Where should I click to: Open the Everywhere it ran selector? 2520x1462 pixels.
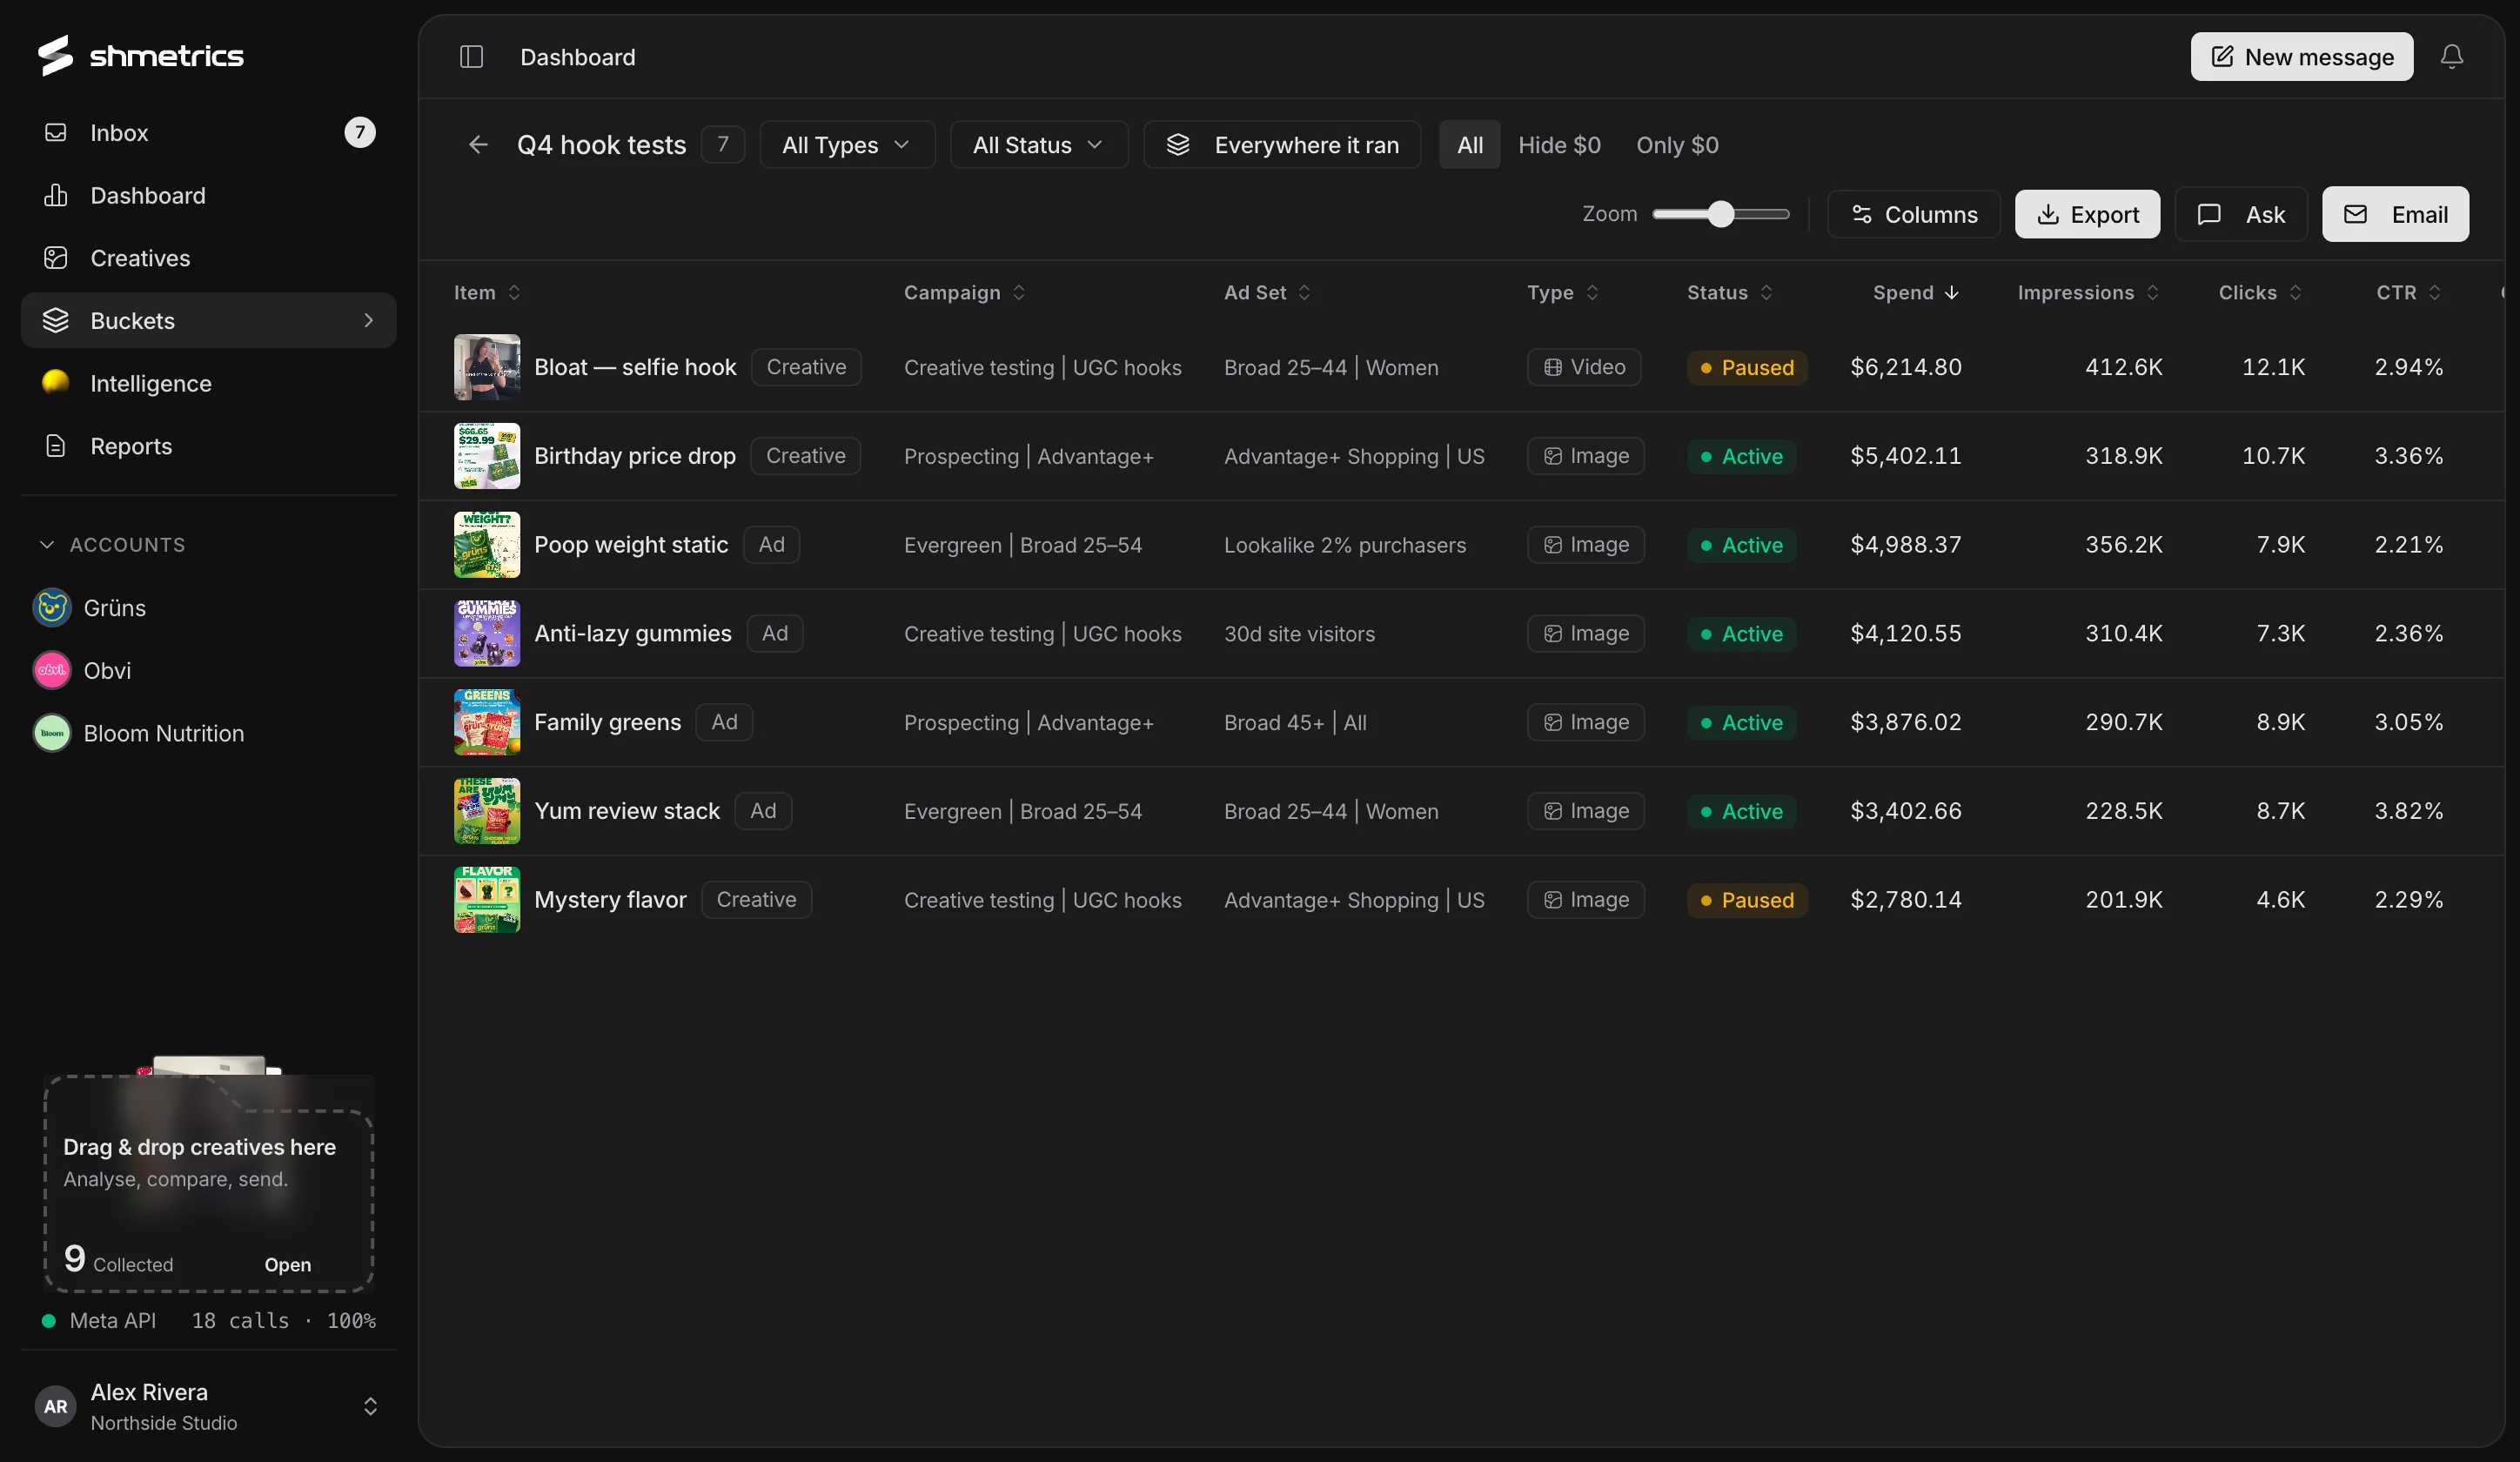tap(1282, 145)
